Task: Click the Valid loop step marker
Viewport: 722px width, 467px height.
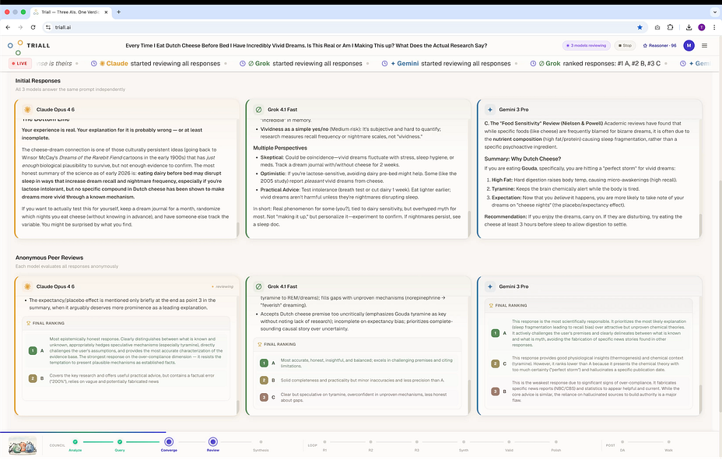Action: click(509, 442)
